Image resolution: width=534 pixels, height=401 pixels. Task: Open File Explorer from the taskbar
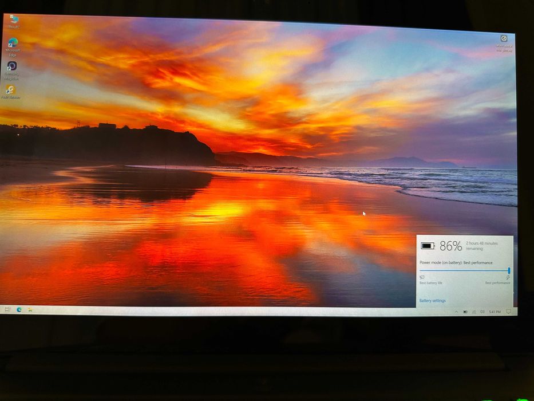pyautogui.click(x=30, y=309)
